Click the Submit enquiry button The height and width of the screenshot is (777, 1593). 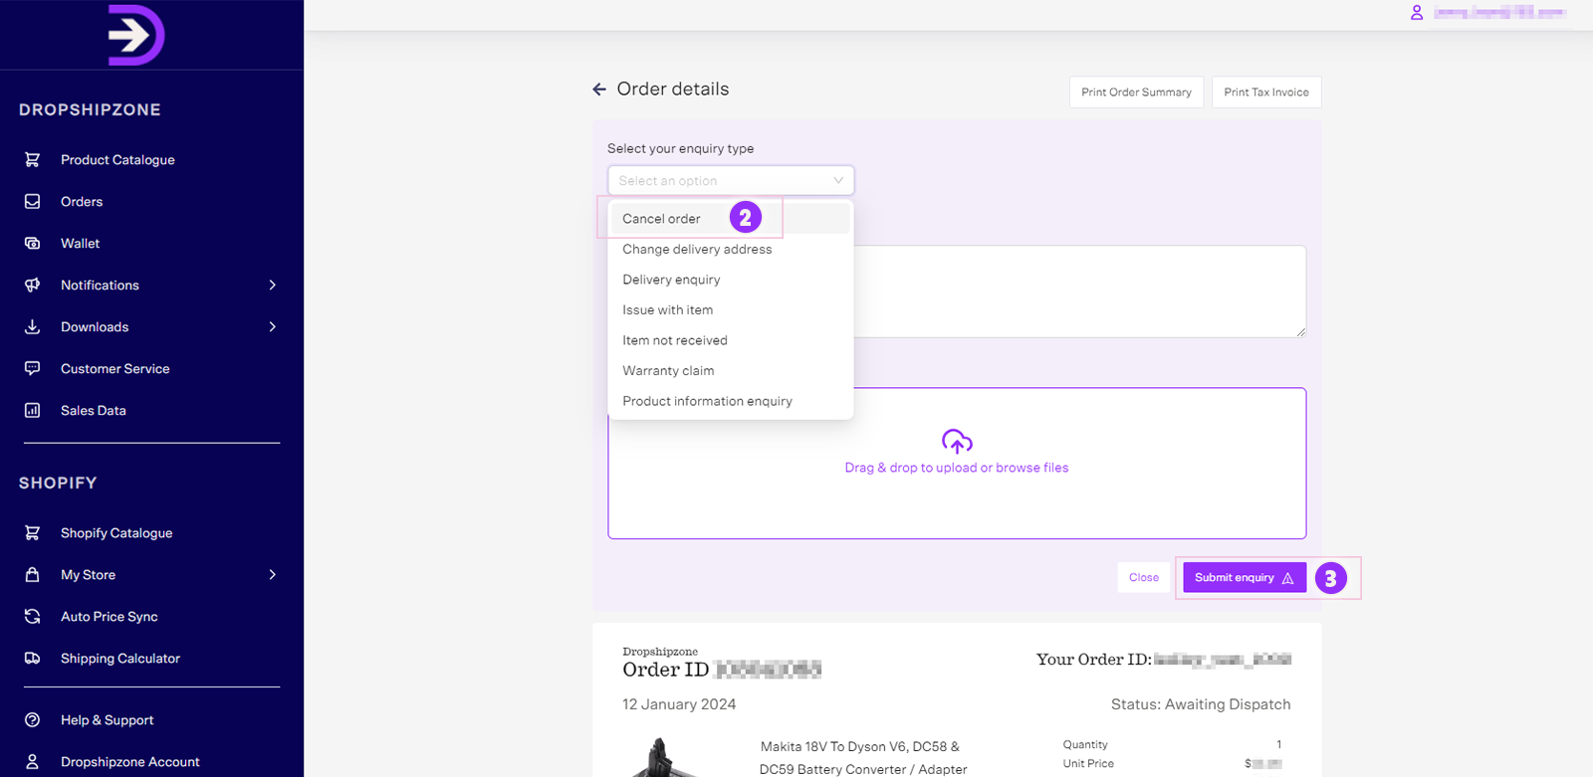1245,577
